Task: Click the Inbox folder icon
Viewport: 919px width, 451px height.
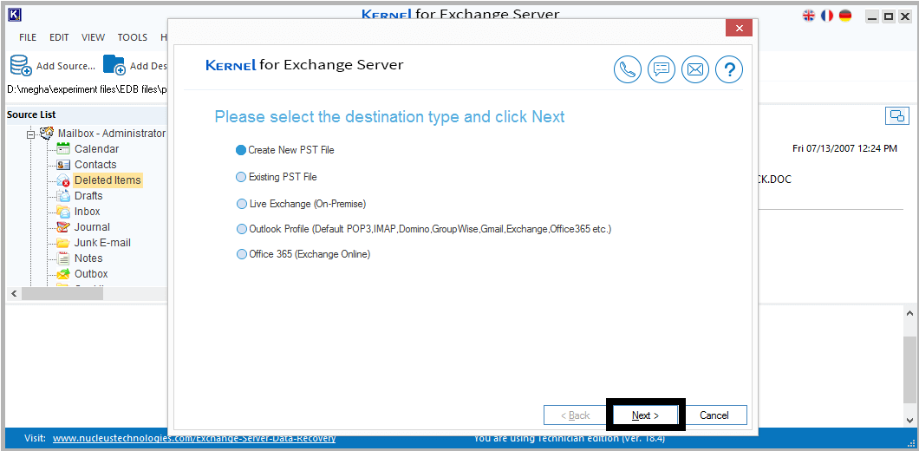Action: click(63, 212)
